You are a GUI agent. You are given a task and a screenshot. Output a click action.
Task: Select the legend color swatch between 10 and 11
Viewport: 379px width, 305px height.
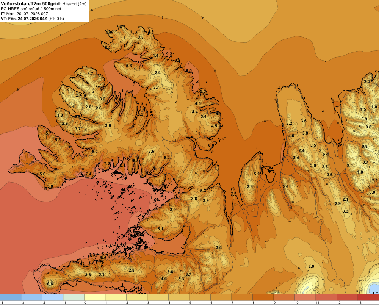click(x=305, y=297)
